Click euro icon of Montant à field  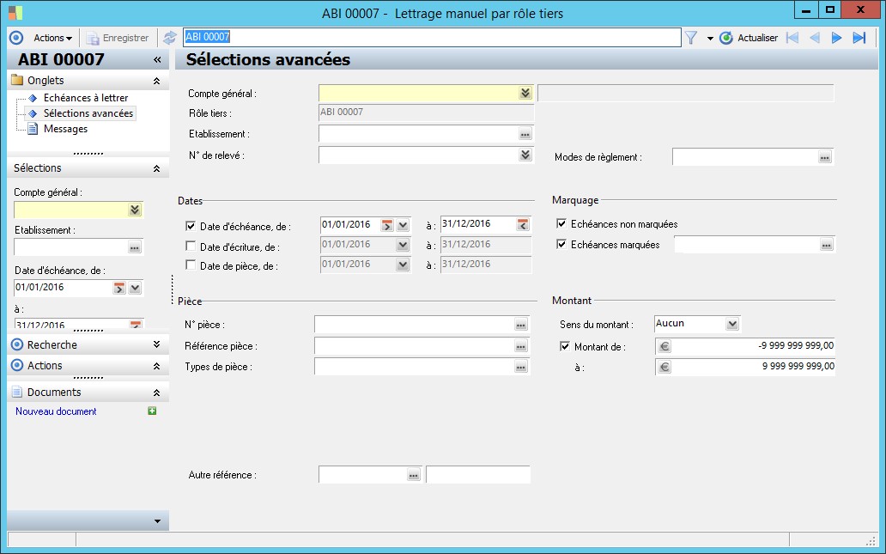(x=664, y=367)
